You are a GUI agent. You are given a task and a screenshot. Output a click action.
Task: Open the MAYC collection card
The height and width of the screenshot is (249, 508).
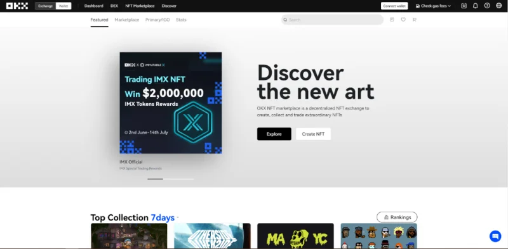[x=295, y=236]
